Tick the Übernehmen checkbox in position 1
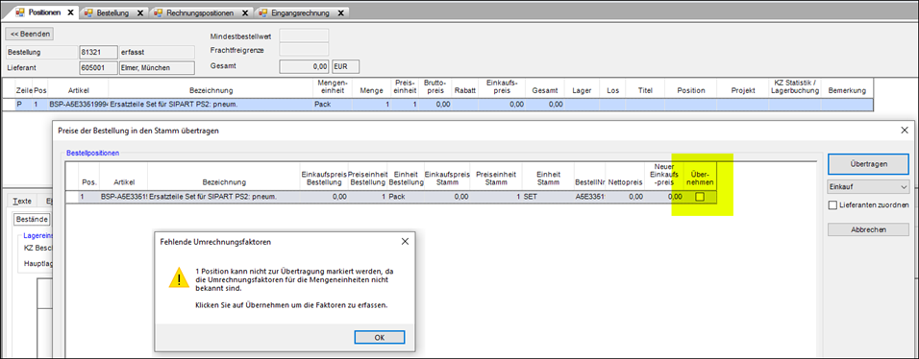Screen dimensions: 919x359 click(x=699, y=198)
